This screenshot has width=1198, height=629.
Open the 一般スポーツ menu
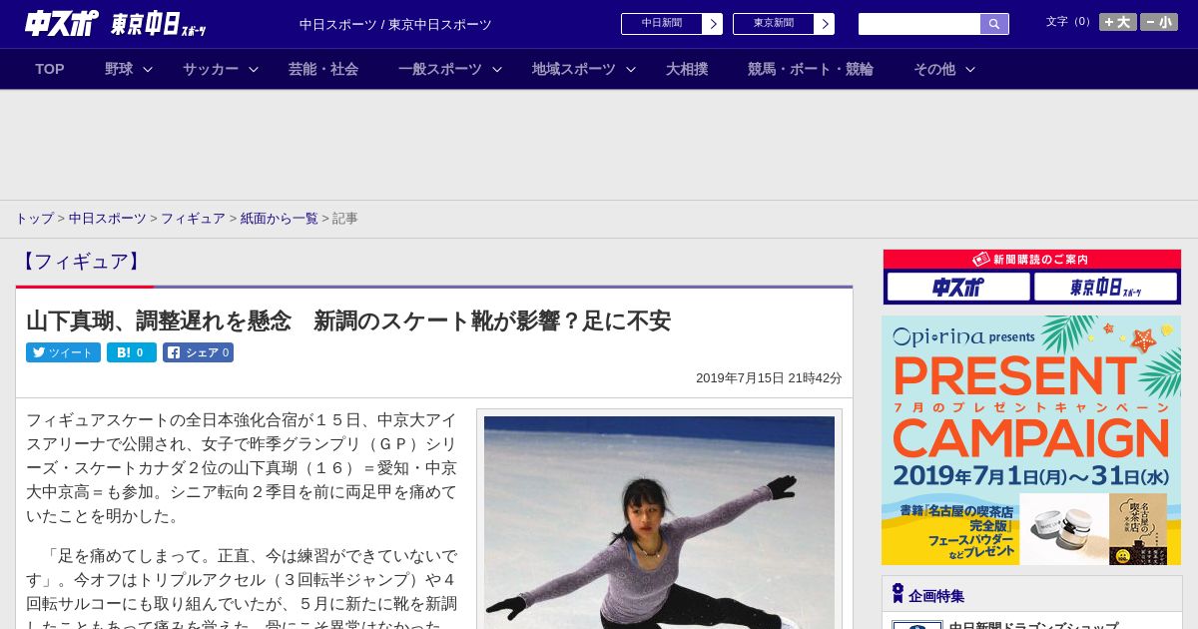point(440,69)
